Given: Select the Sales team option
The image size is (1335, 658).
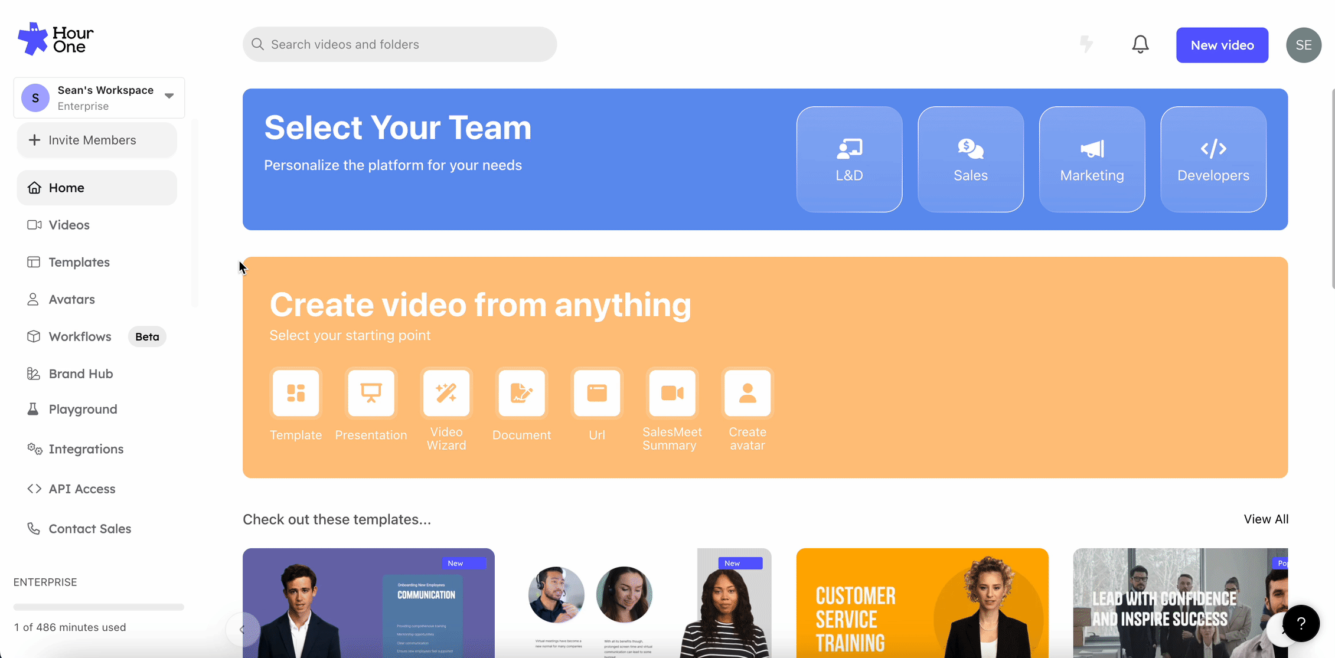Looking at the screenshot, I should click(971, 159).
